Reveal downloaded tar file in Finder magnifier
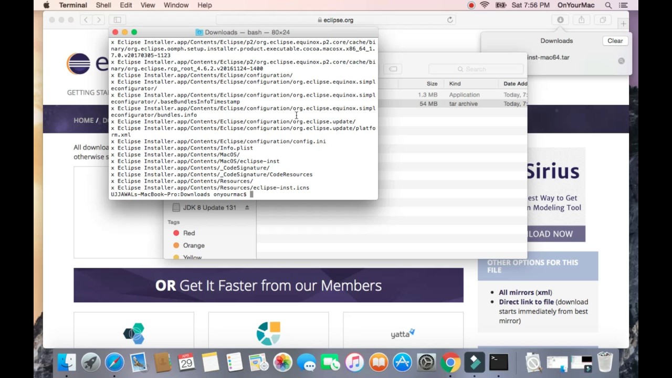The width and height of the screenshot is (672, 378). click(621, 61)
